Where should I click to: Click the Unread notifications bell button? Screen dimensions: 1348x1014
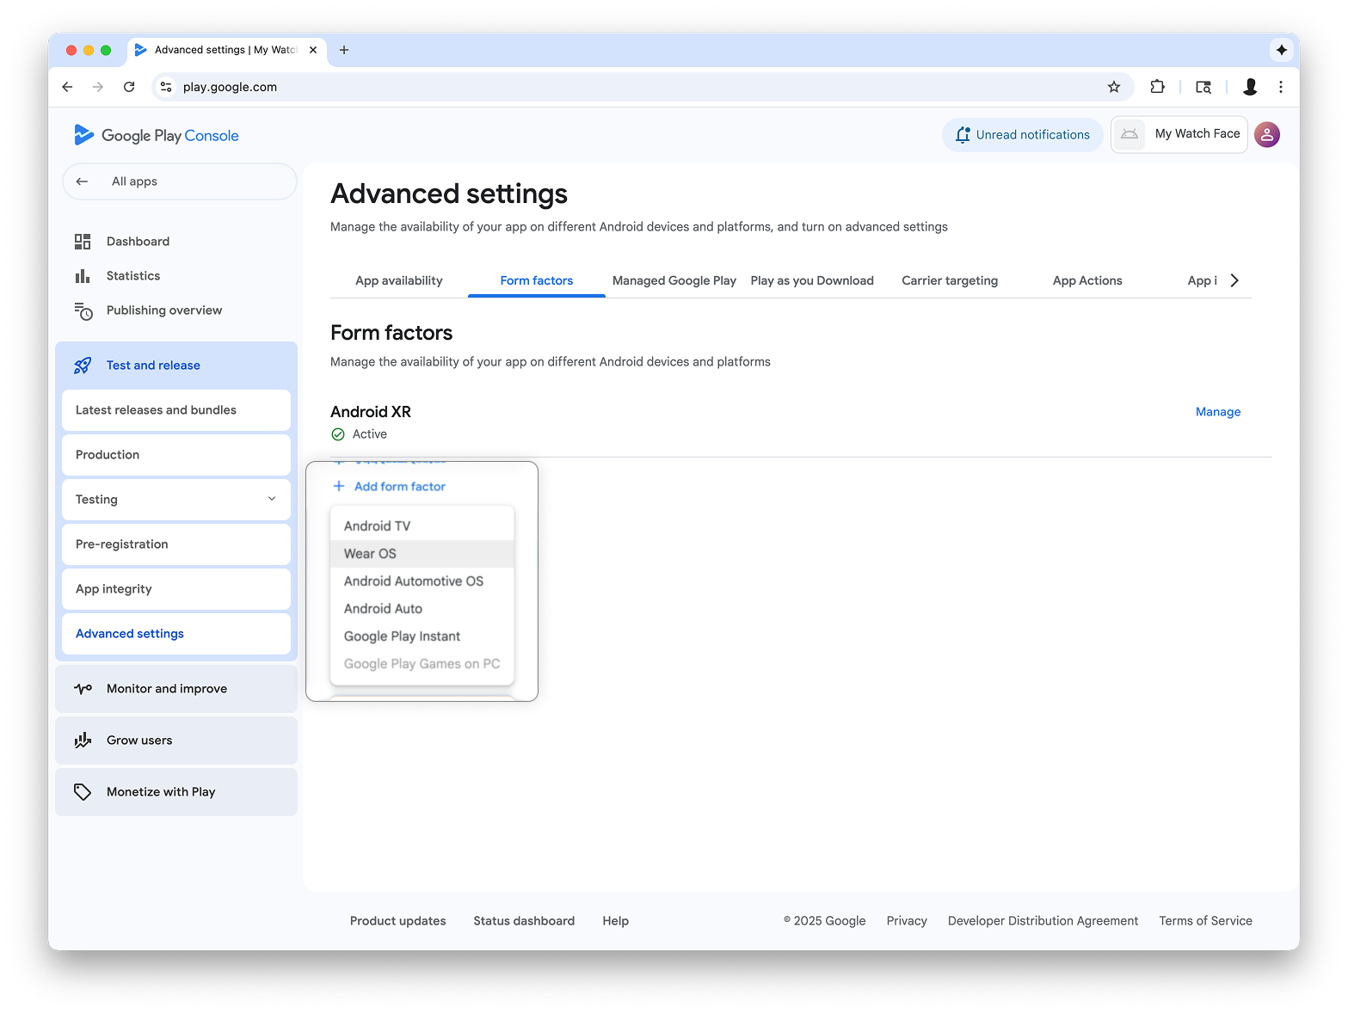(1022, 135)
